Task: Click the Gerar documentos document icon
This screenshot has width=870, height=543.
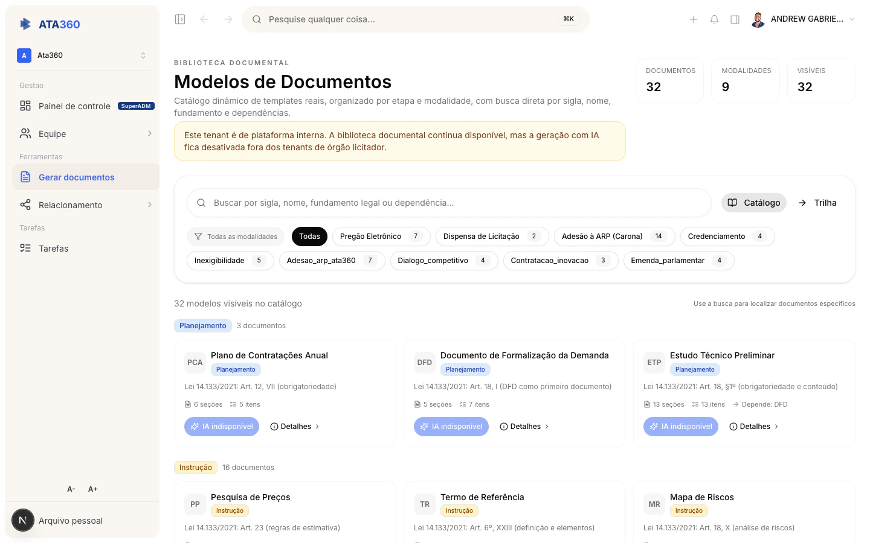Action: (x=25, y=177)
